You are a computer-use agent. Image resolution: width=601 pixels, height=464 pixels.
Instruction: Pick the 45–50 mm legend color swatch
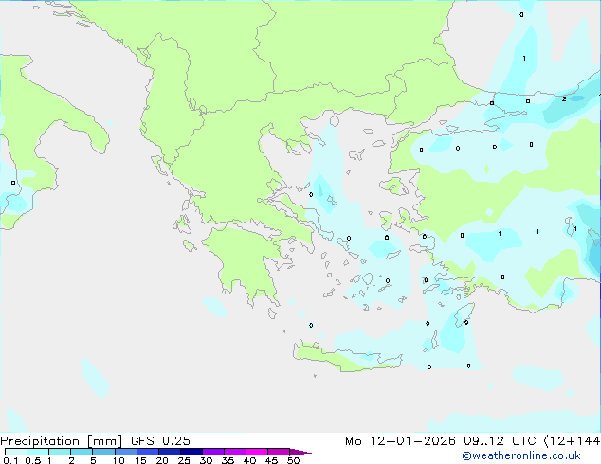click(279, 452)
